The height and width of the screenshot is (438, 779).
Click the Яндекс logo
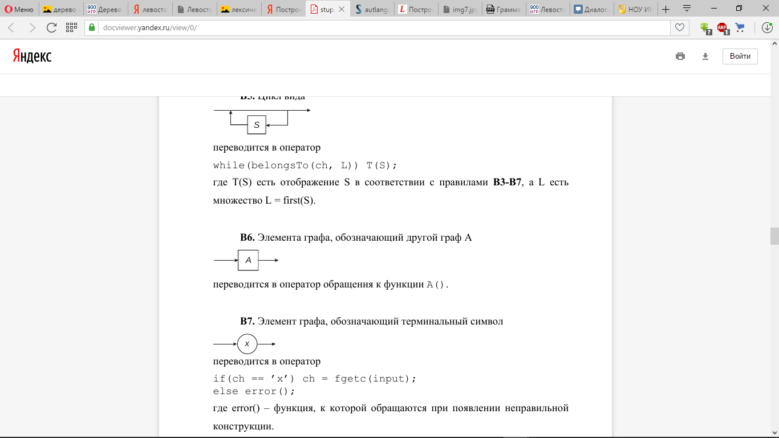click(33, 55)
